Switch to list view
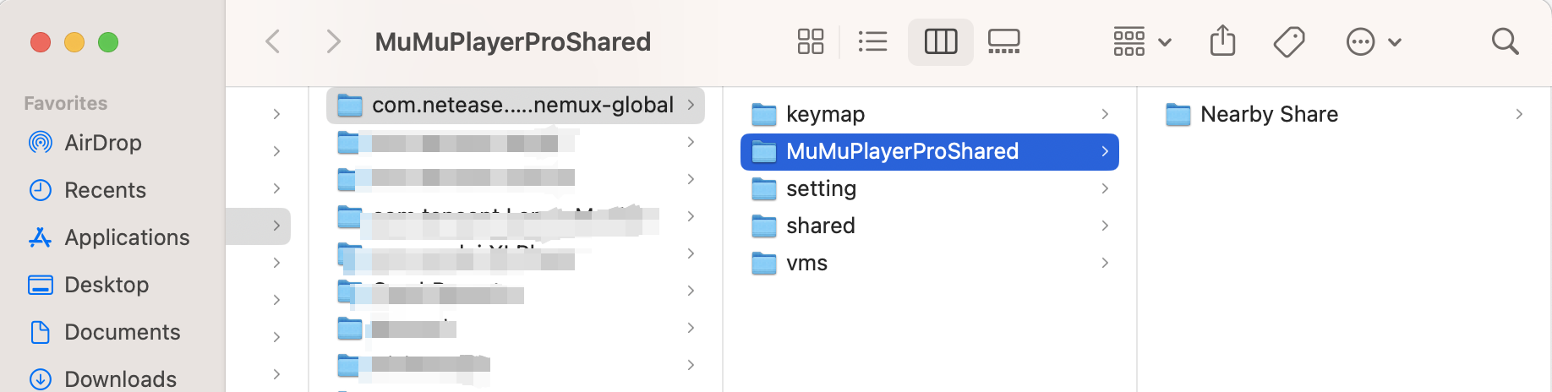Screen dimensions: 1552x392 (872, 41)
